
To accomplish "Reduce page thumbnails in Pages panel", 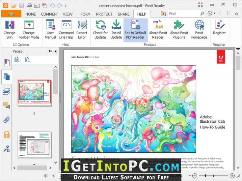I will [27, 60].
